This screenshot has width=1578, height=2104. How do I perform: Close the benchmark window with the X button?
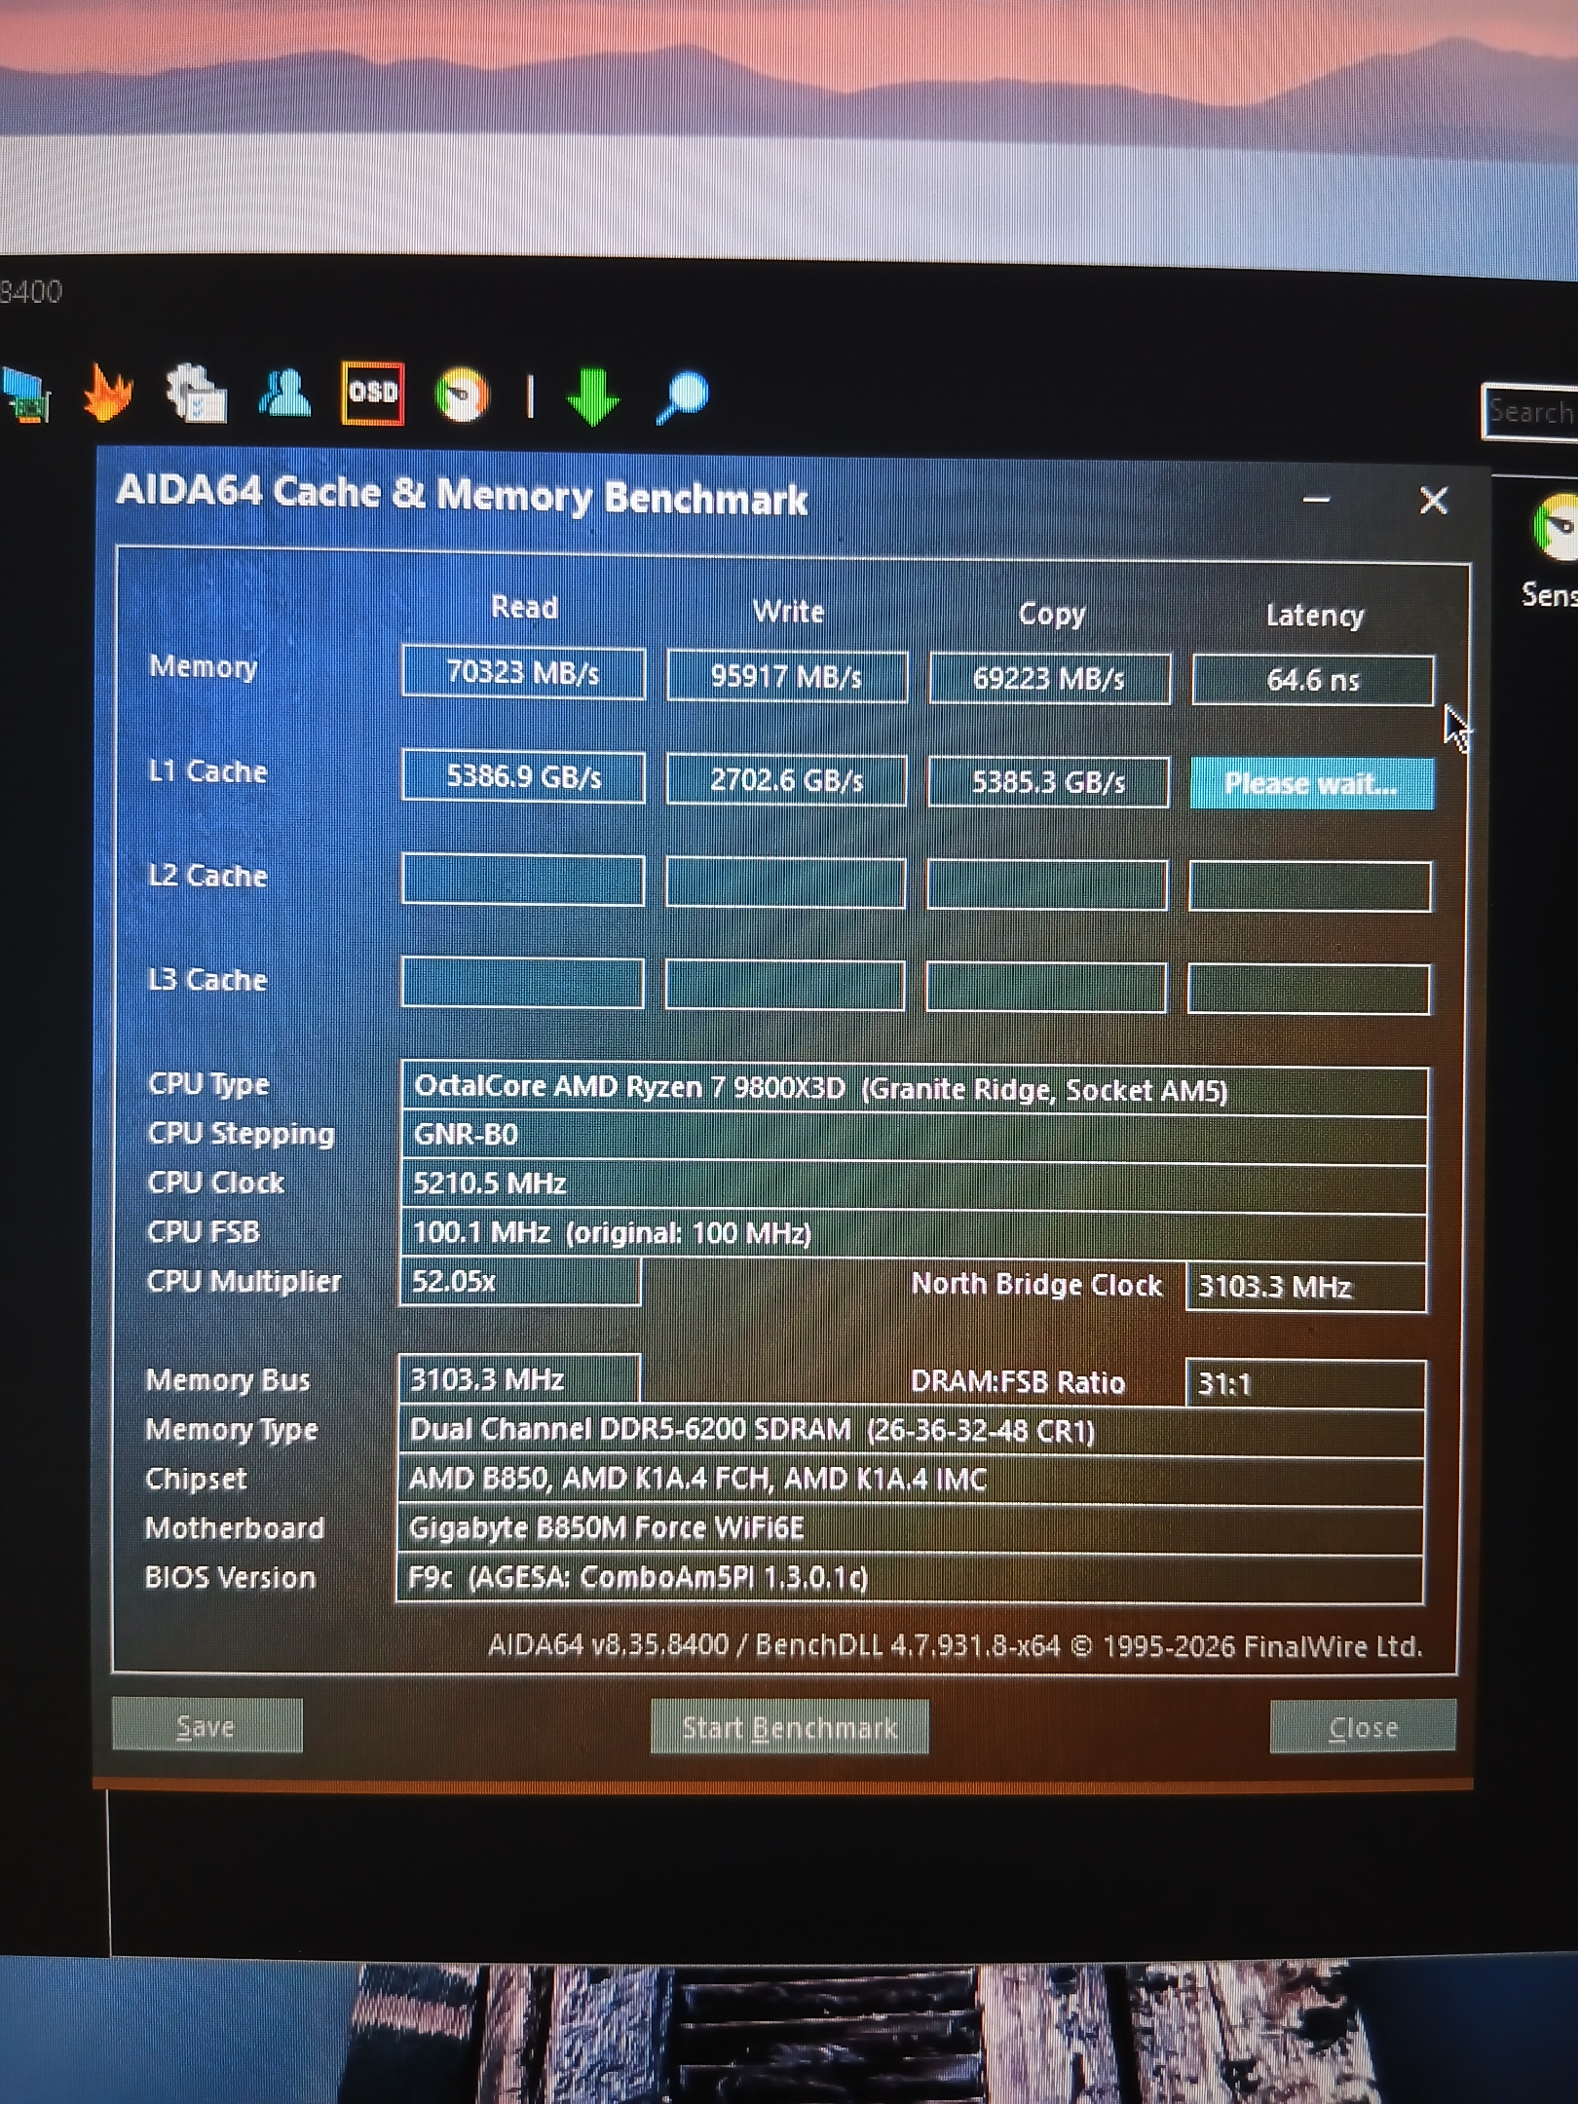point(1433,501)
